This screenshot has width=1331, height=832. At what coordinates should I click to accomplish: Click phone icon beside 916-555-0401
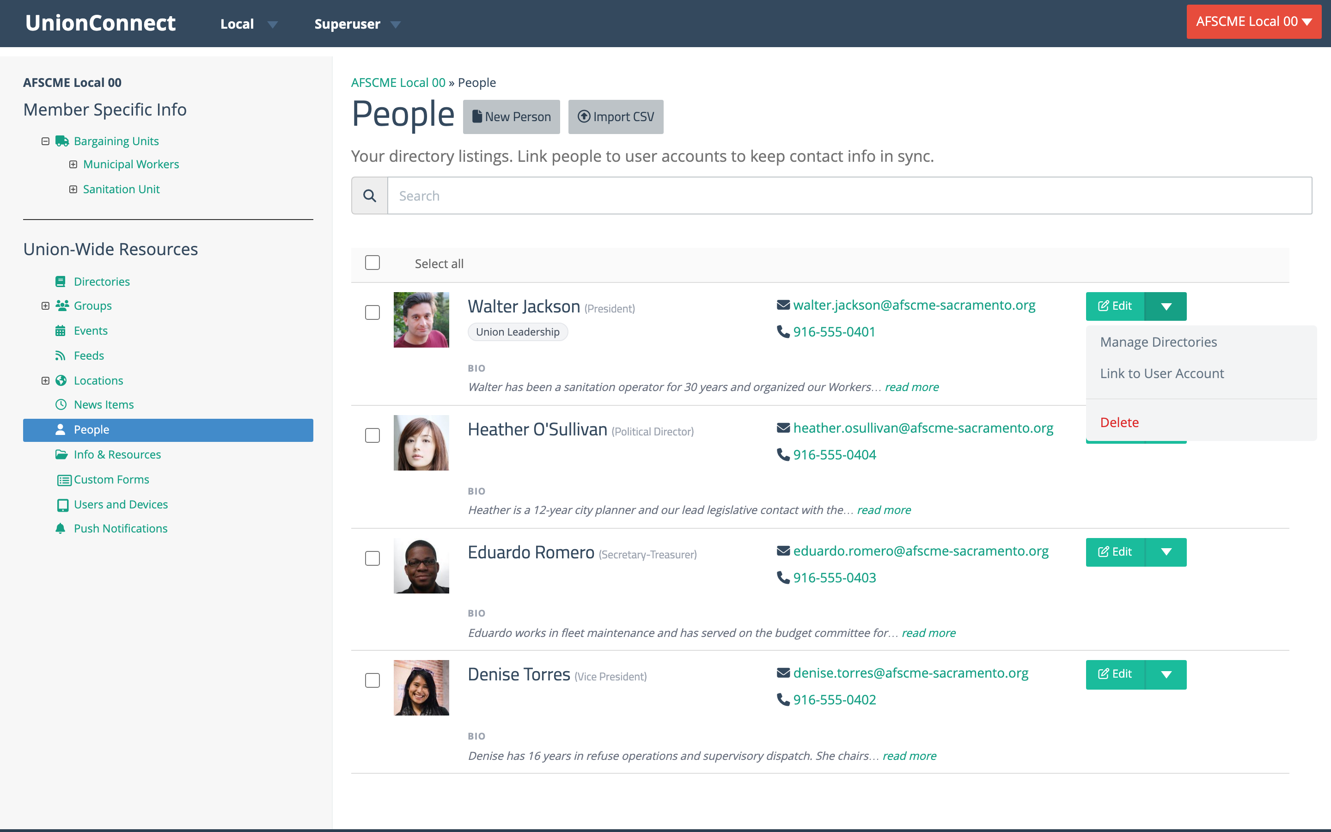tap(783, 332)
